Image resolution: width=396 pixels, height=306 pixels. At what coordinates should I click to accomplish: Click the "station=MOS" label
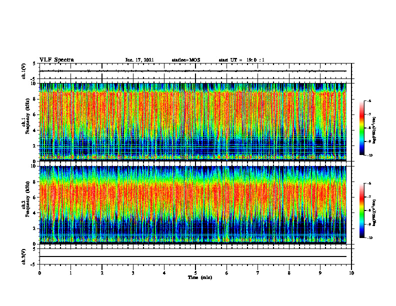186,60
